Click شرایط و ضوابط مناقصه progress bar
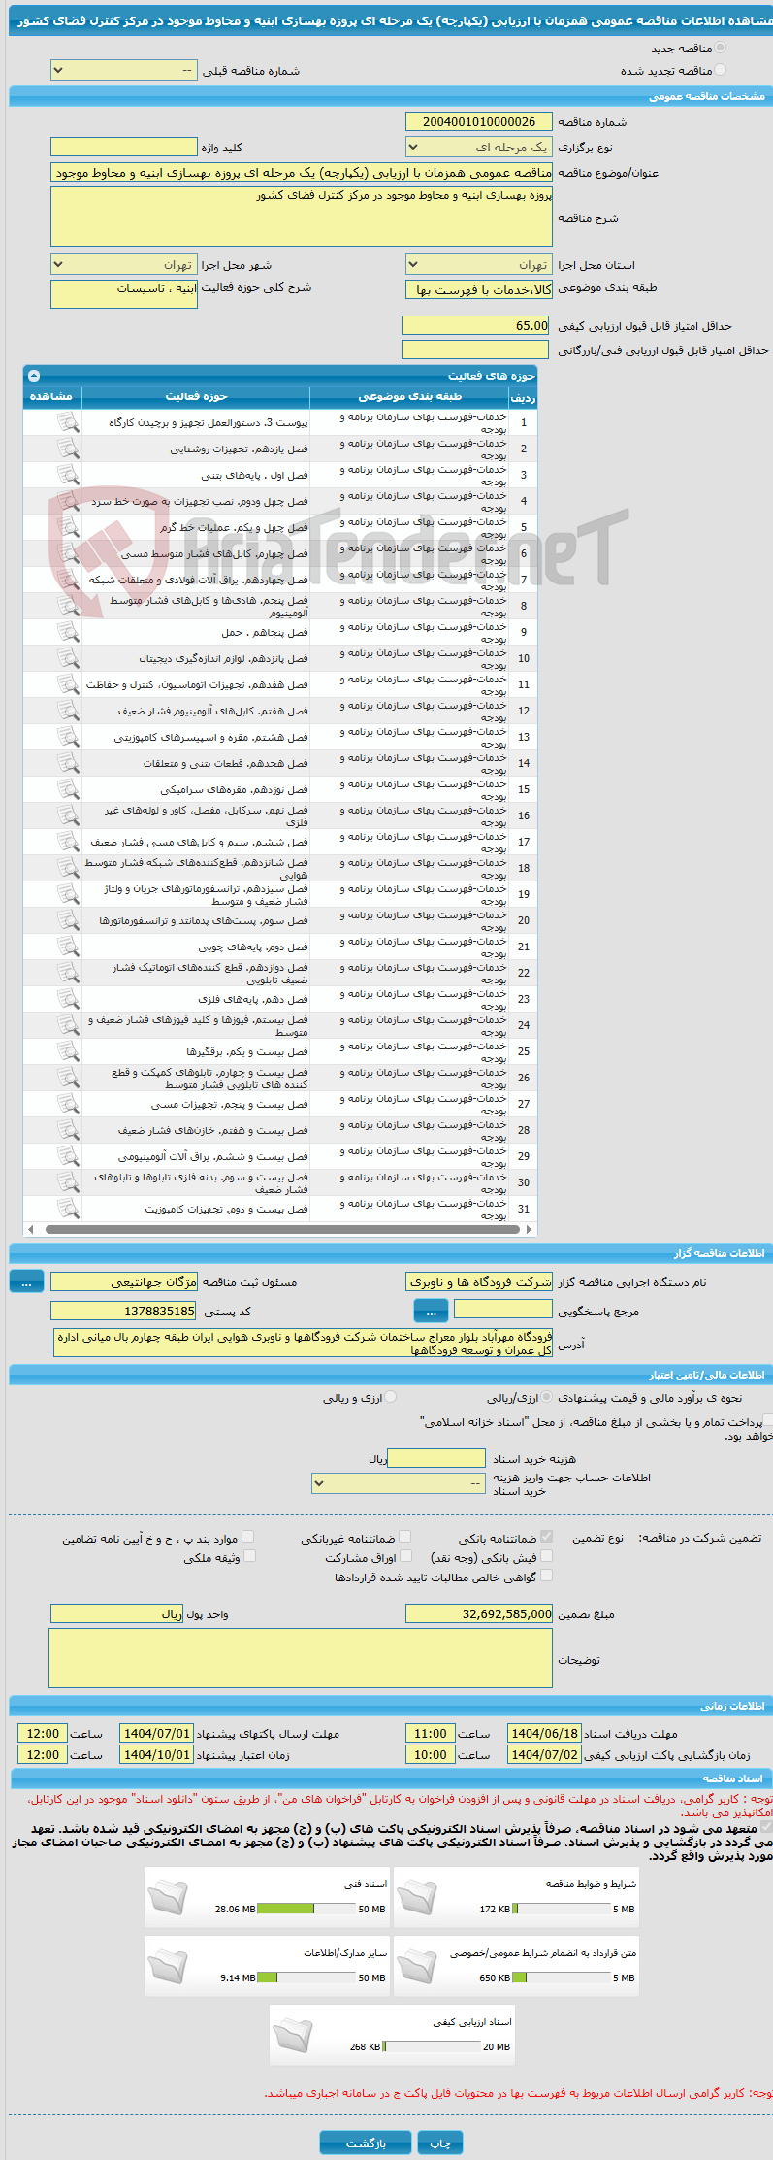This screenshot has width=773, height=2160. [x=561, y=1909]
